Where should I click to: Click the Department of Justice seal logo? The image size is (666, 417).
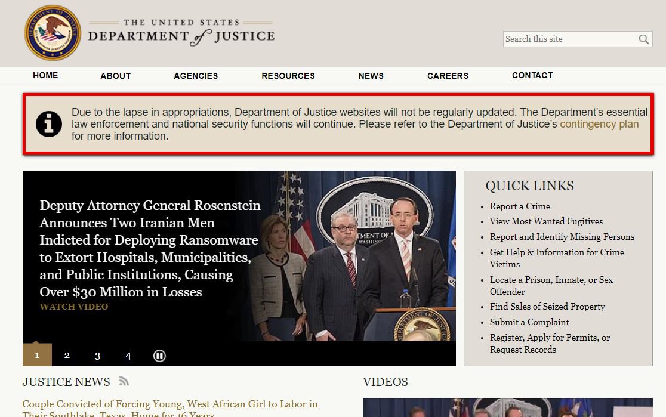pyautogui.click(x=53, y=33)
